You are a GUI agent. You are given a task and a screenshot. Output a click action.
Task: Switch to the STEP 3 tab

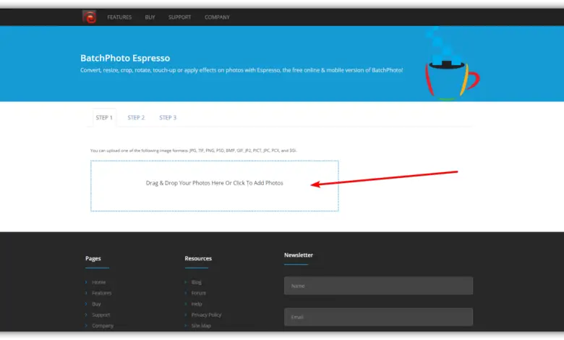[168, 118]
